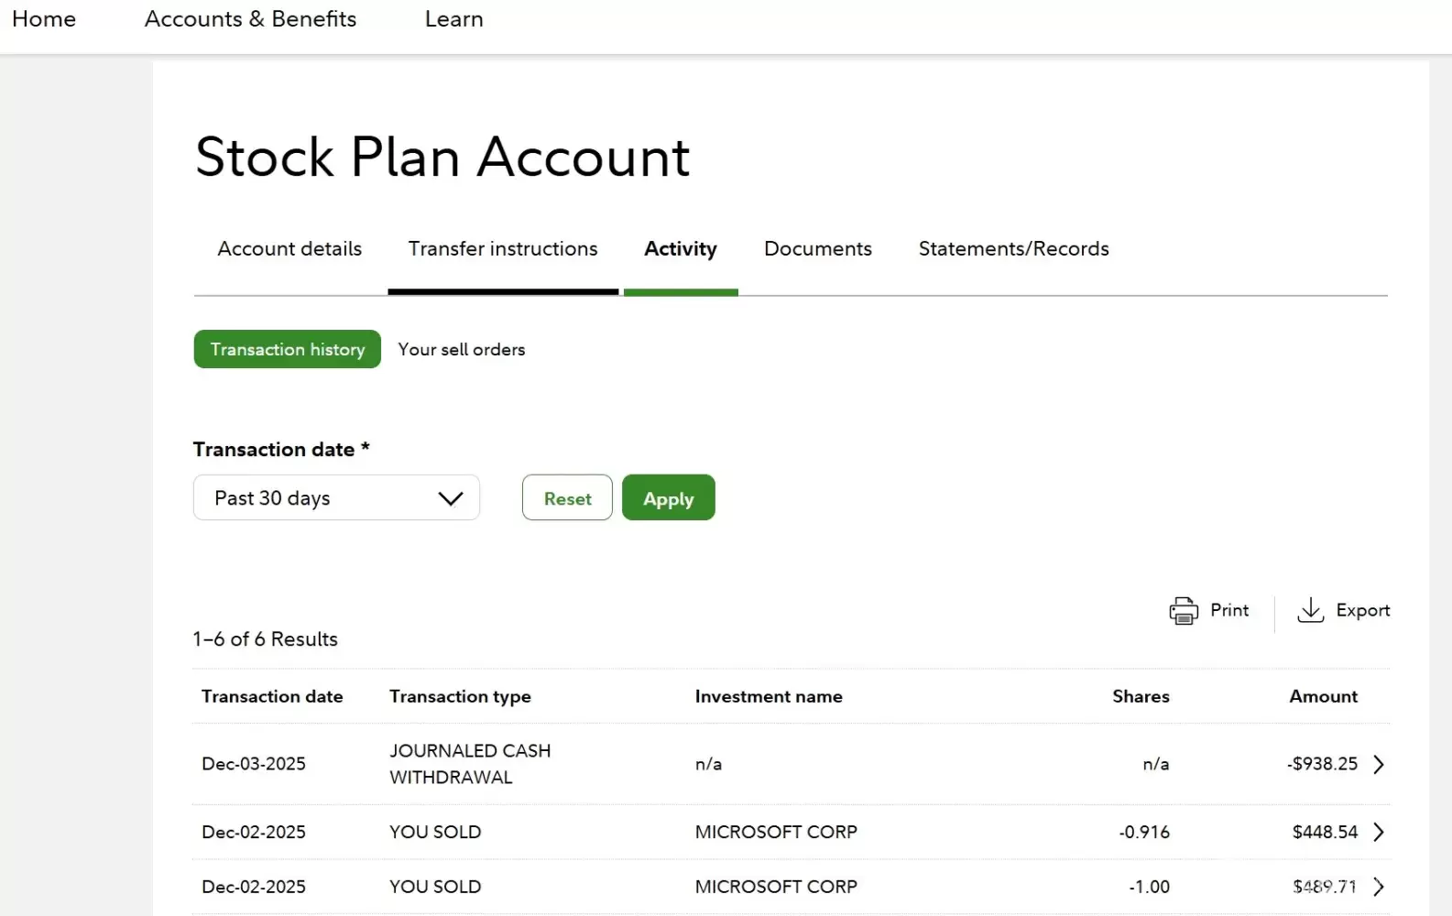Open the Transfer instructions tab
Image resolution: width=1452 pixels, height=916 pixels.
(x=503, y=249)
